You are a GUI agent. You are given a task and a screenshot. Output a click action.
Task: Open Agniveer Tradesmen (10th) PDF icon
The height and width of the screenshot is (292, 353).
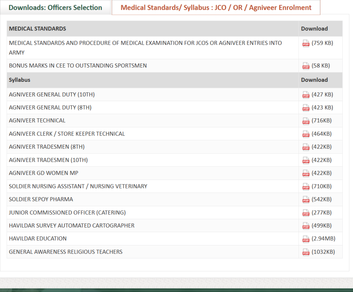tap(306, 160)
